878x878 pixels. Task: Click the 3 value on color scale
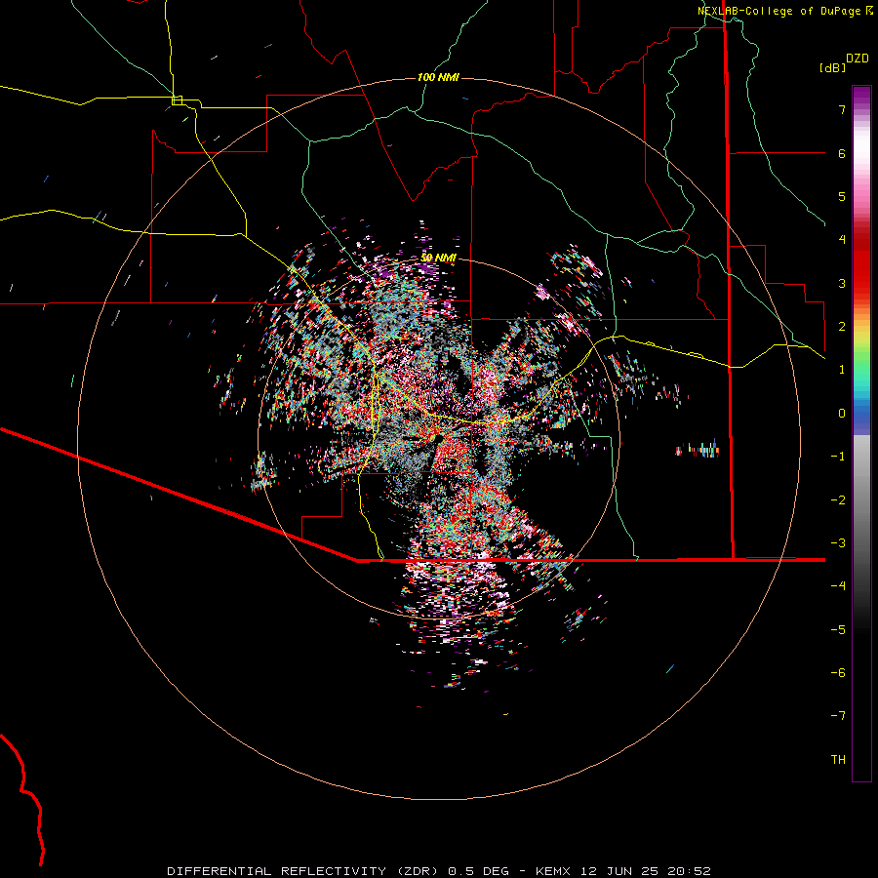842,283
